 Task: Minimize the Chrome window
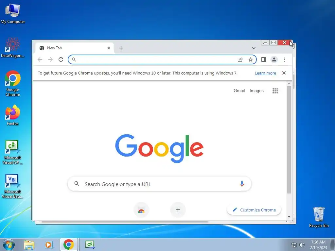pos(265,43)
